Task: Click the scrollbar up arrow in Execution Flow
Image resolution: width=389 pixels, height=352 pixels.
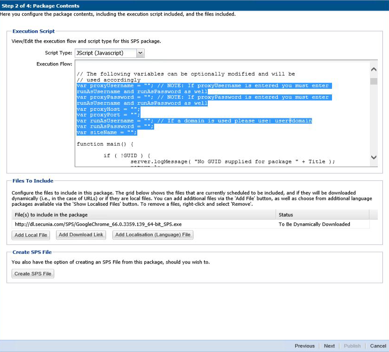Action: click(x=373, y=68)
